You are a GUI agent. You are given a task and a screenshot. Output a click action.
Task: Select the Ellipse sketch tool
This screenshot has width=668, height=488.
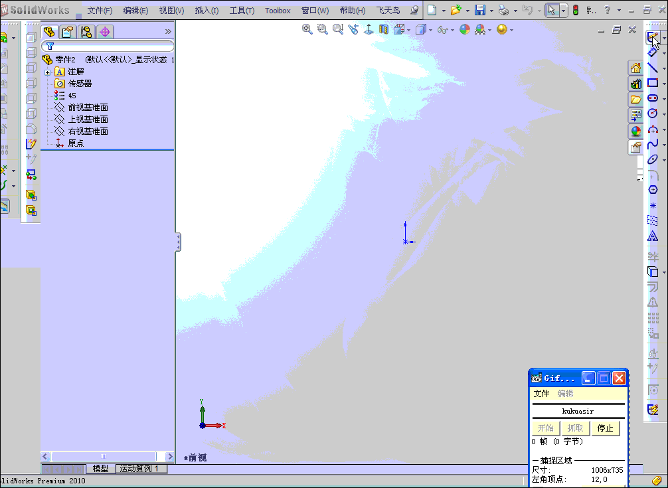tap(653, 159)
